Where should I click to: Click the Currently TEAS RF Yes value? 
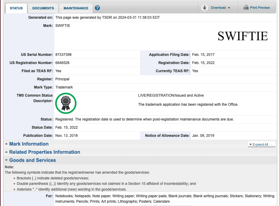tap(195, 71)
